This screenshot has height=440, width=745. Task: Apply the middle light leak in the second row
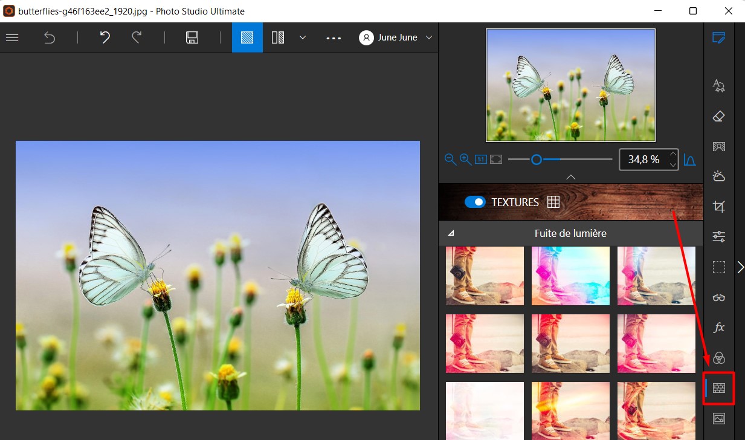(x=570, y=343)
